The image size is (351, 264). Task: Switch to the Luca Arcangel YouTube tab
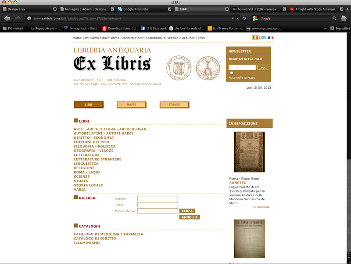tap(316, 9)
